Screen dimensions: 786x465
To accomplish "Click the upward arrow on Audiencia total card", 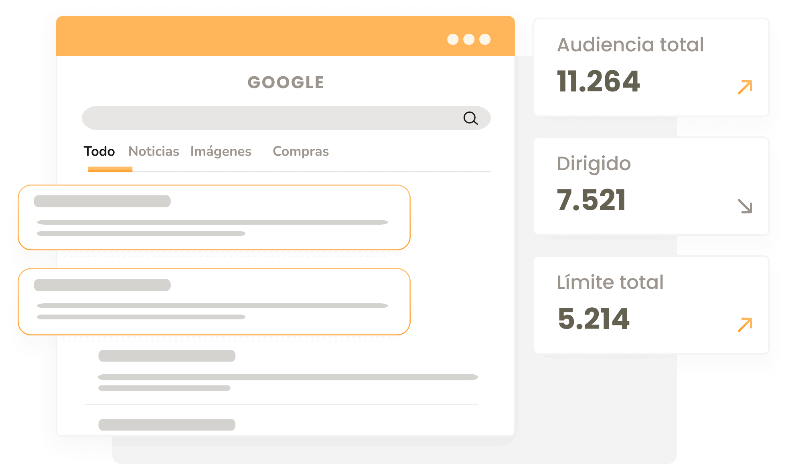I will [745, 87].
